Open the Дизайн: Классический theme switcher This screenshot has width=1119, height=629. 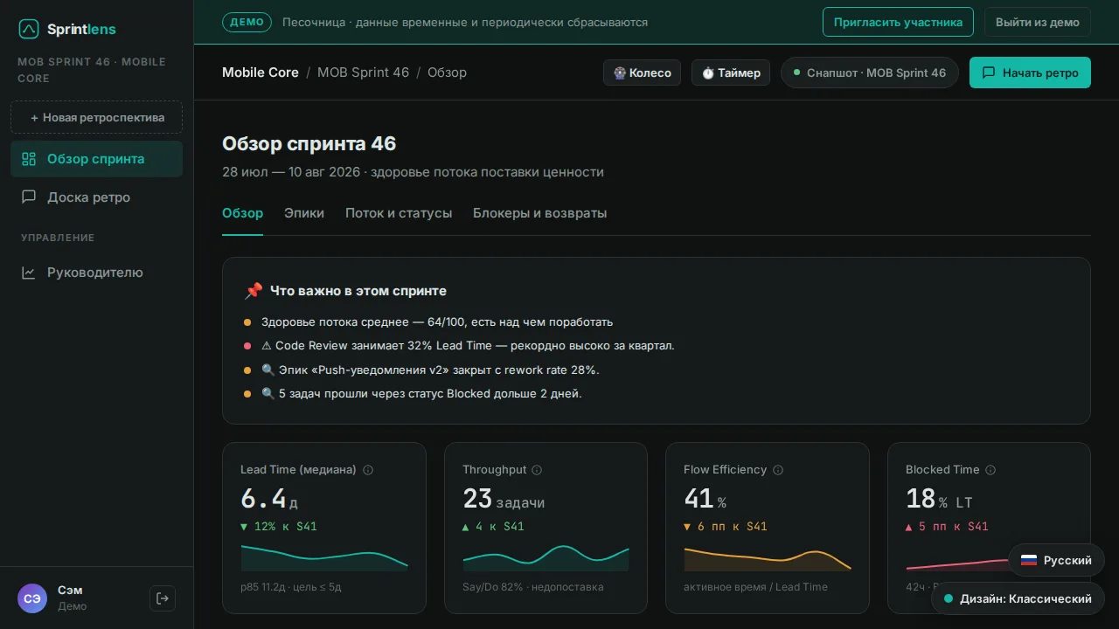1018,599
